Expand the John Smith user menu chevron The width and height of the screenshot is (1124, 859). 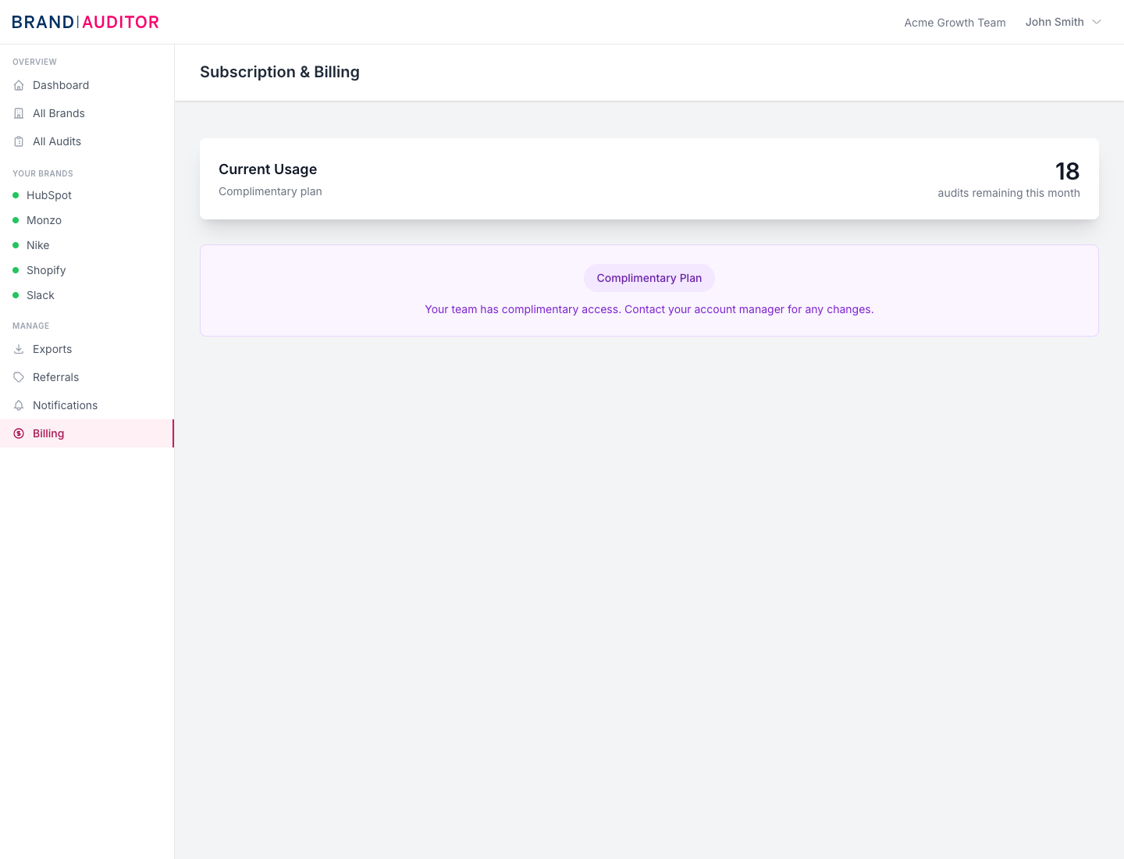1097,22
